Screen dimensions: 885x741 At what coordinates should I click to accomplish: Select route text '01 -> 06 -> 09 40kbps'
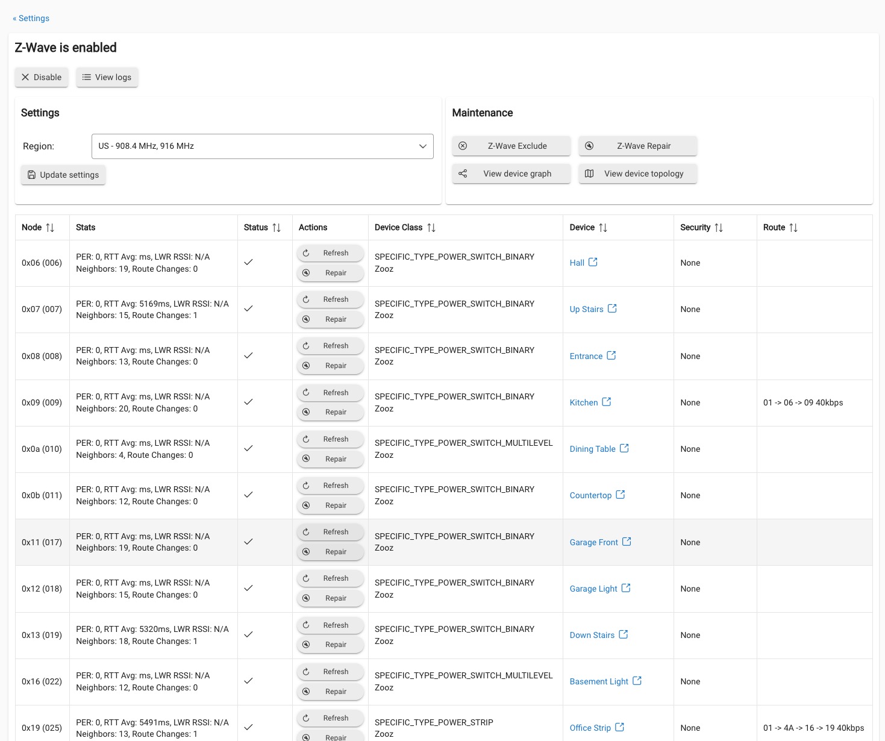pyautogui.click(x=803, y=403)
